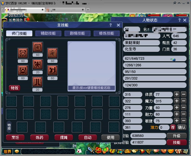The image size is (191, 156).
Task: Decrease 耐力 with the minus button
Action: point(184,114)
